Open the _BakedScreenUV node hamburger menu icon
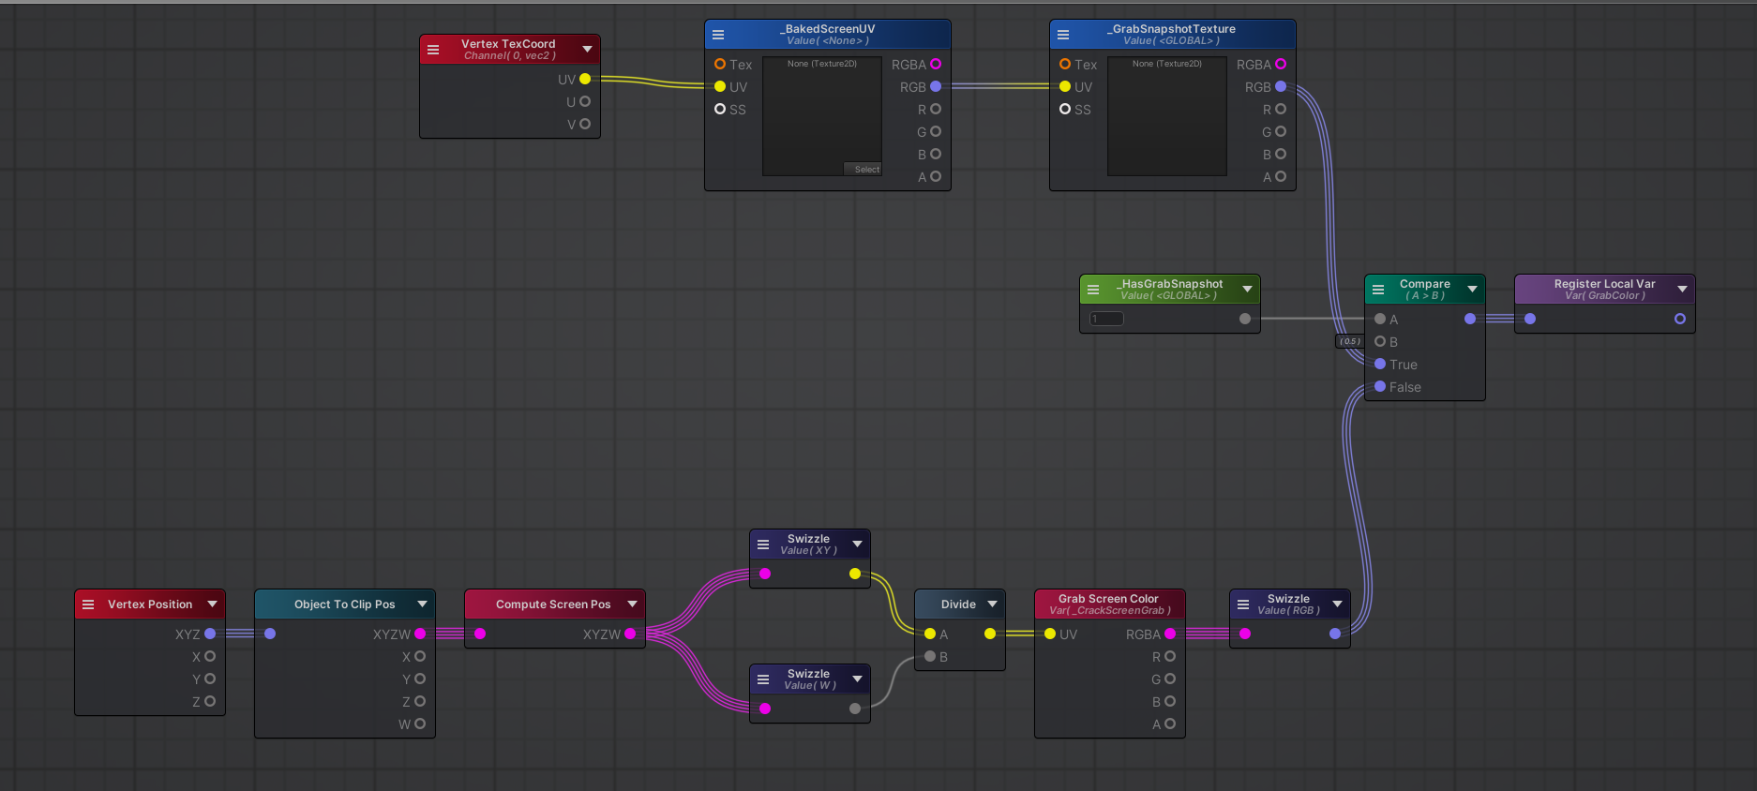 click(718, 35)
